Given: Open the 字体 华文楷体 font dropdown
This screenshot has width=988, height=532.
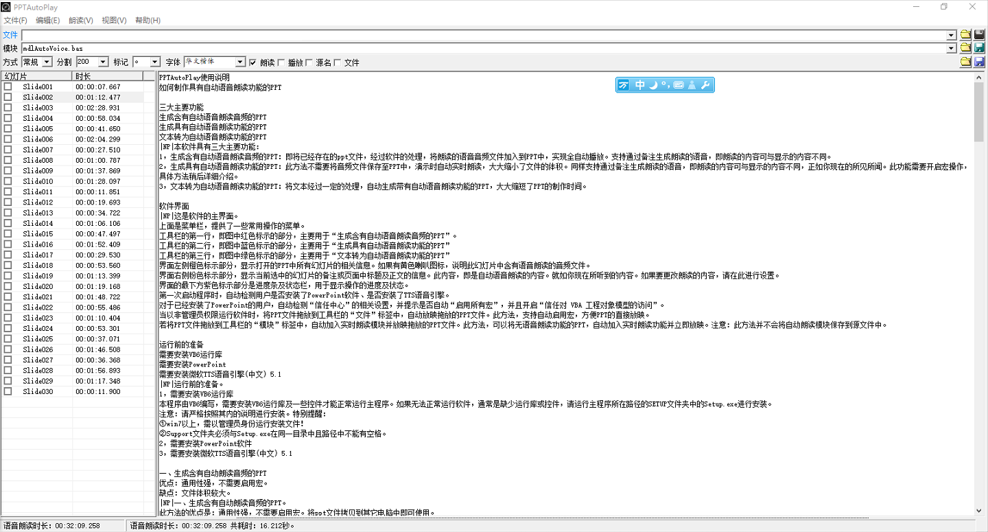Looking at the screenshot, I should point(239,62).
